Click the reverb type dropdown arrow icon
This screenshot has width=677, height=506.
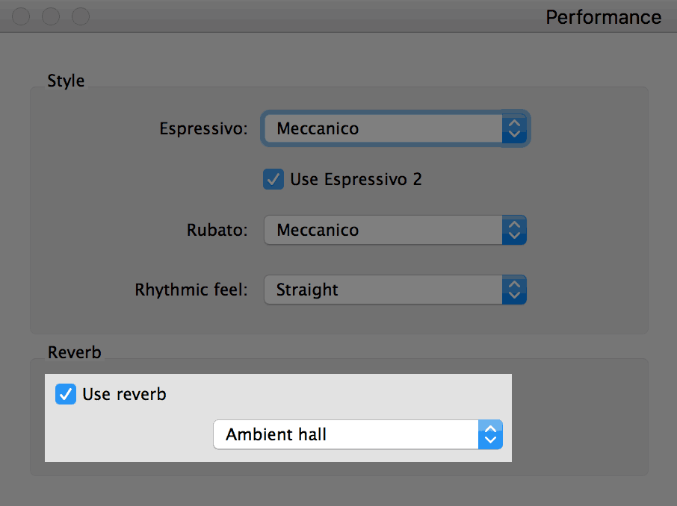[x=490, y=434]
